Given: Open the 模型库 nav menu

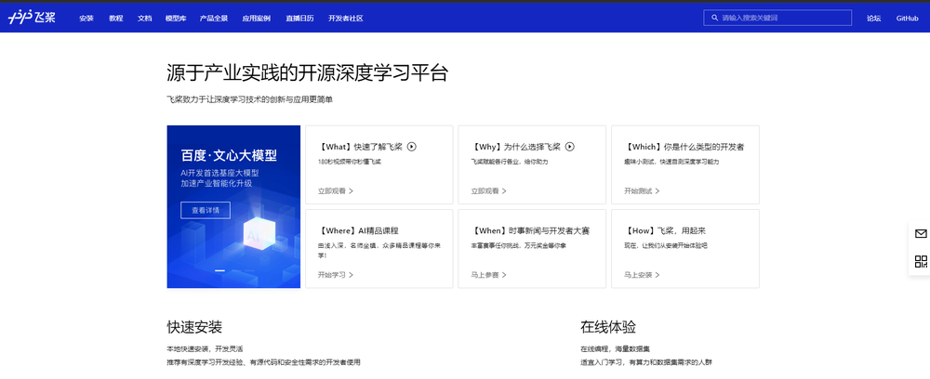Looking at the screenshot, I should pyautogui.click(x=176, y=19).
